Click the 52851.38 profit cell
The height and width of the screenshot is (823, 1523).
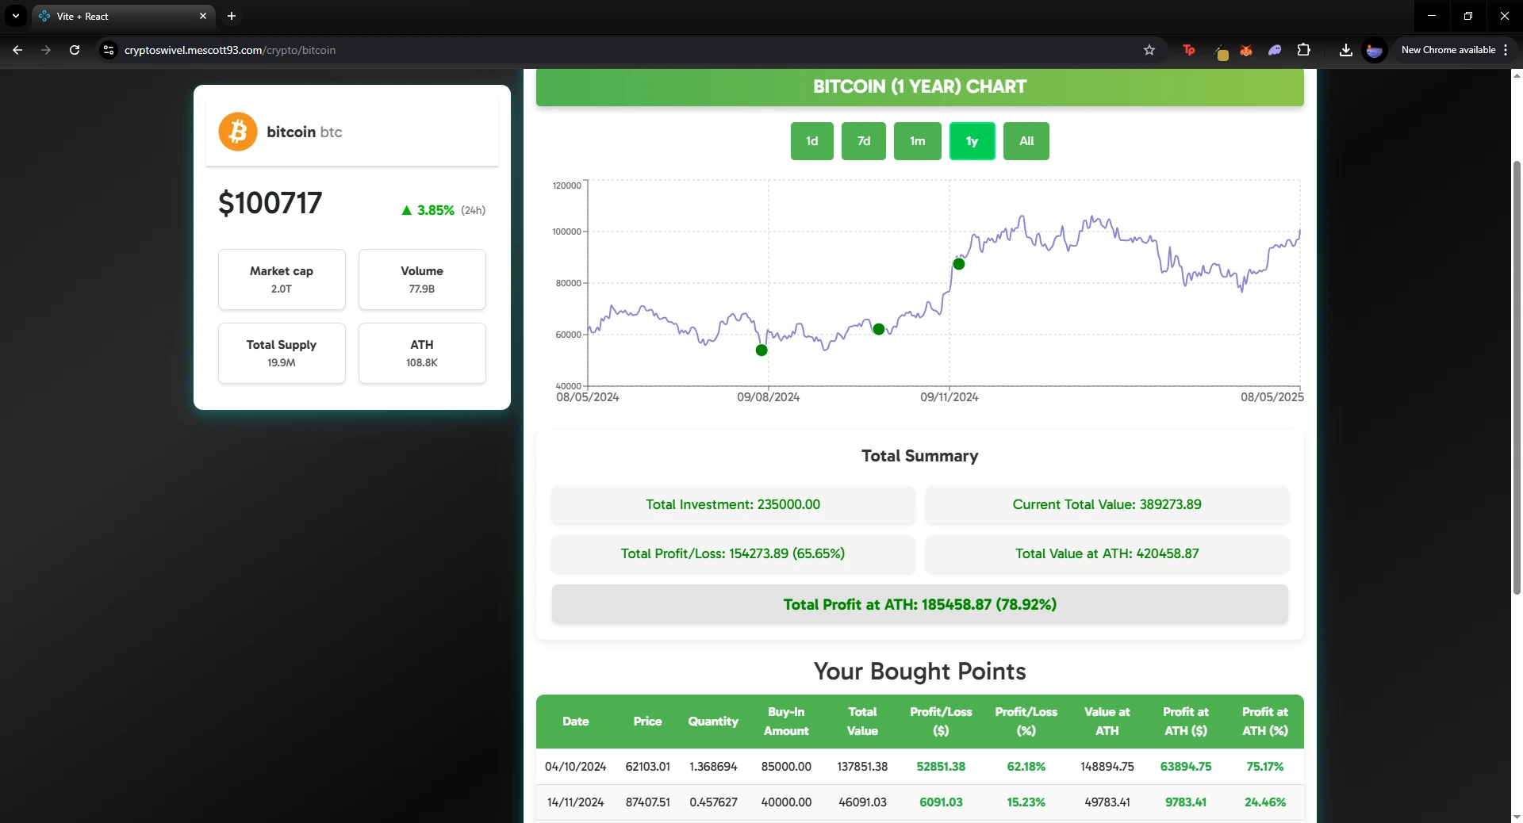click(x=941, y=767)
